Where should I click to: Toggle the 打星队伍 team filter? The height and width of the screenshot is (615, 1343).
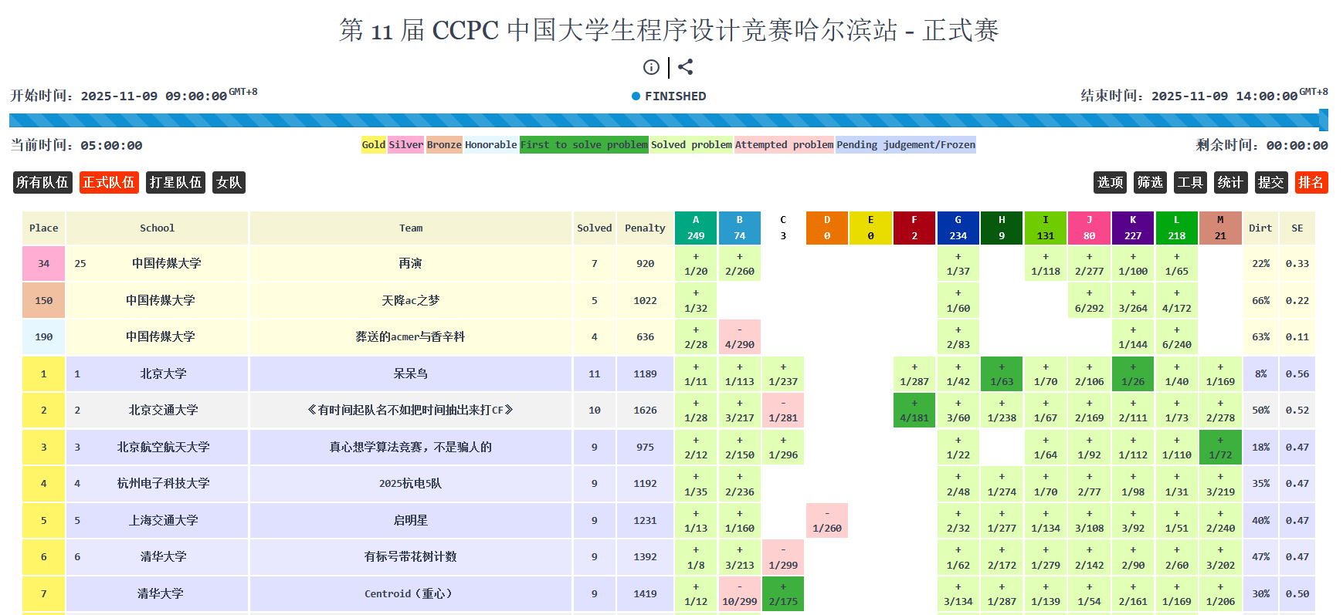point(175,182)
